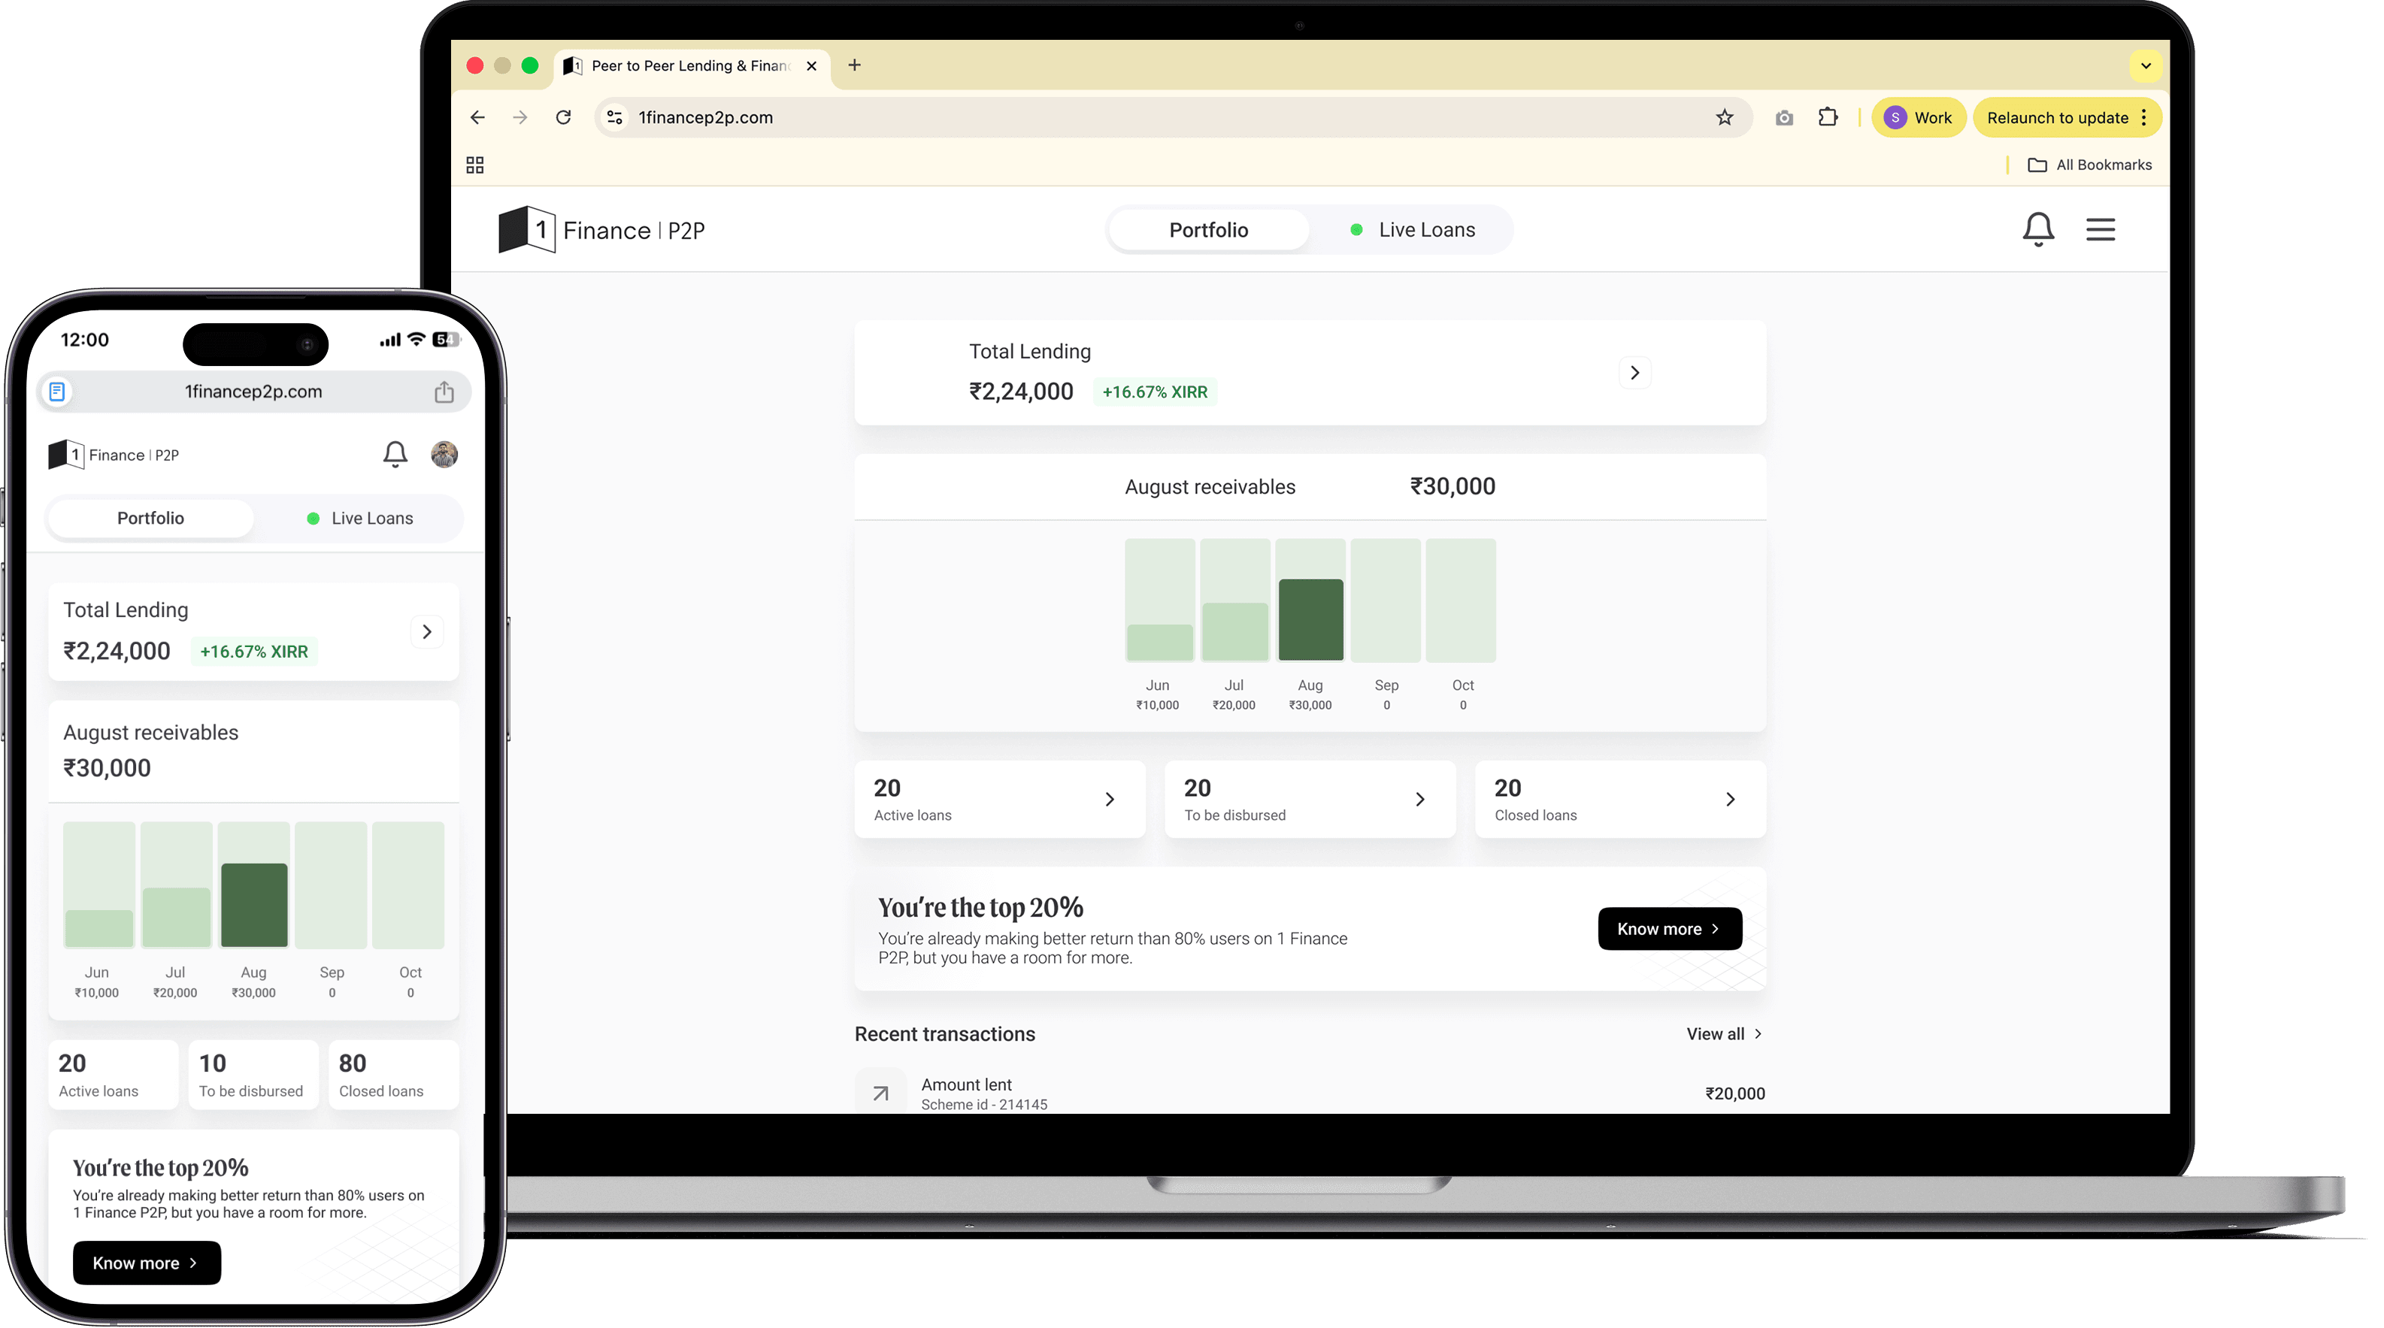Expand Total Lending chevron on phone
This screenshot has height=1328, width=2384.
click(x=426, y=631)
